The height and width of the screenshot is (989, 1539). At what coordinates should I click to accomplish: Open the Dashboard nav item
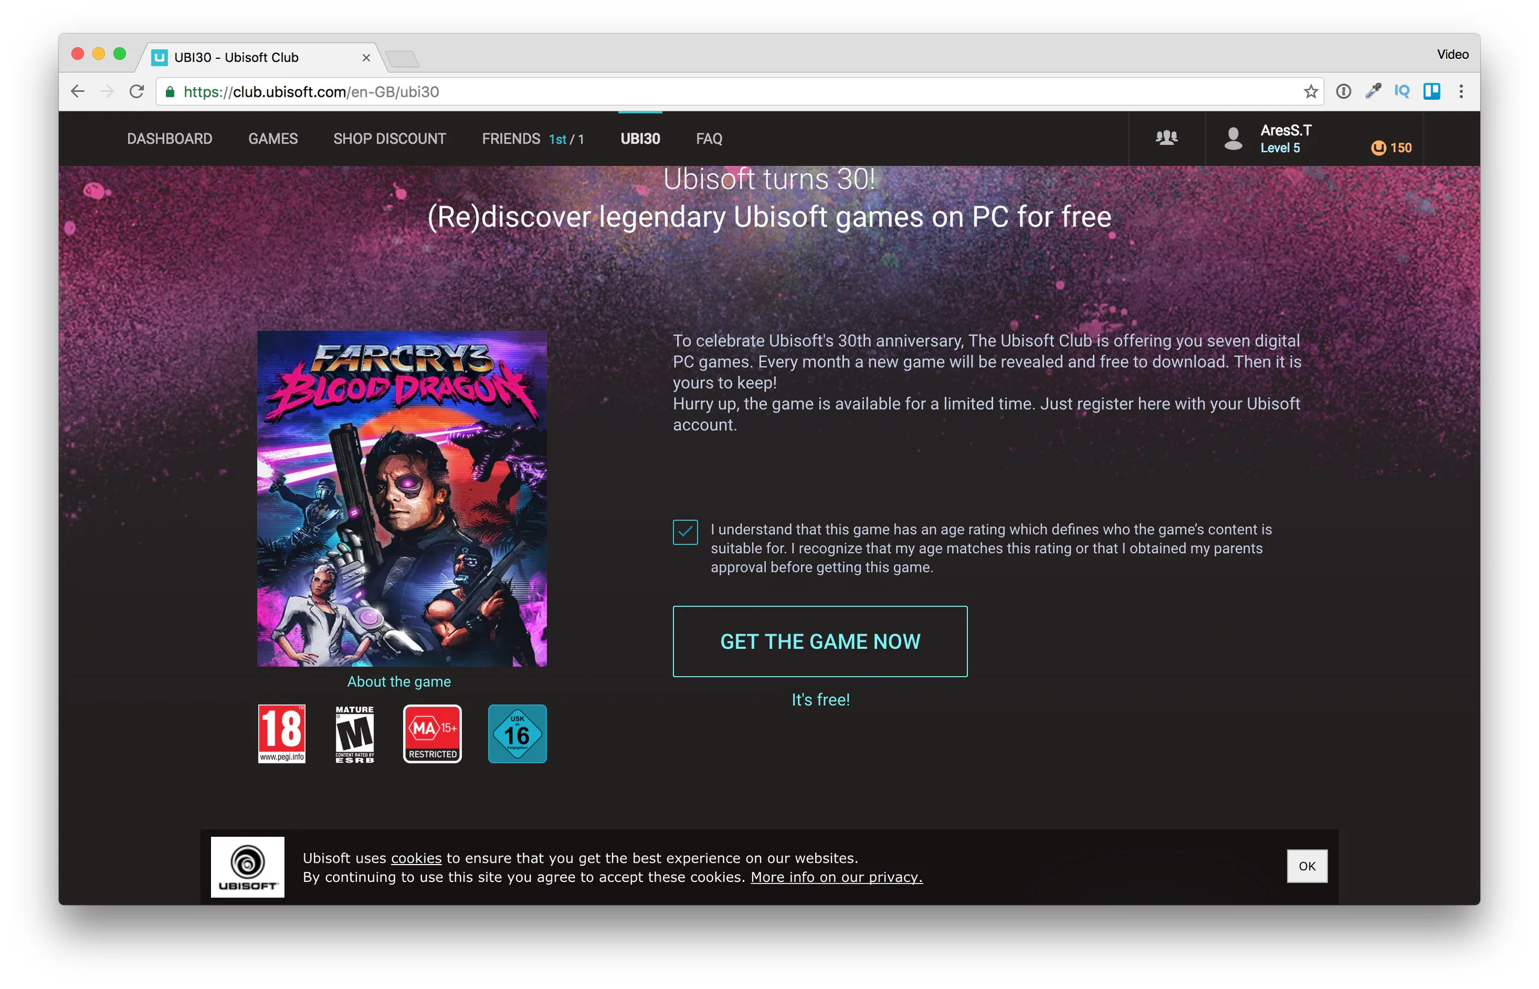pyautogui.click(x=170, y=139)
